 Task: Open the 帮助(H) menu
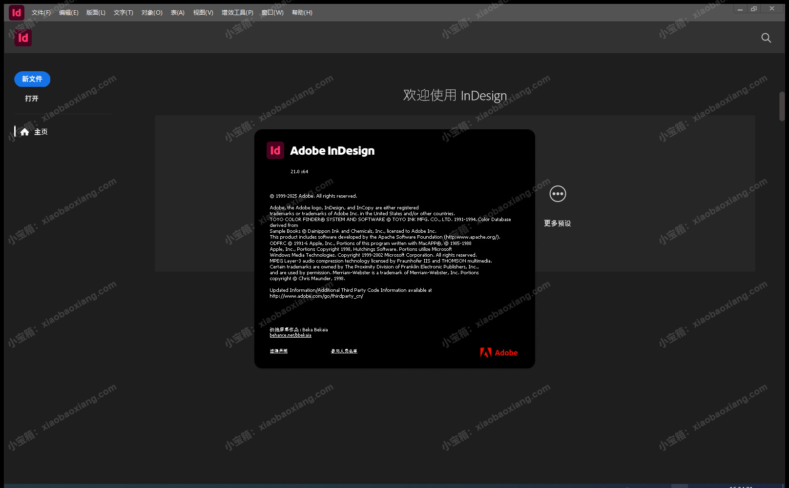click(x=302, y=13)
